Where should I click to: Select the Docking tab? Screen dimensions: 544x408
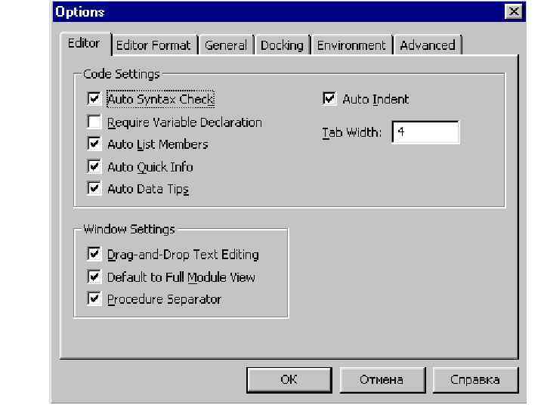(x=282, y=45)
